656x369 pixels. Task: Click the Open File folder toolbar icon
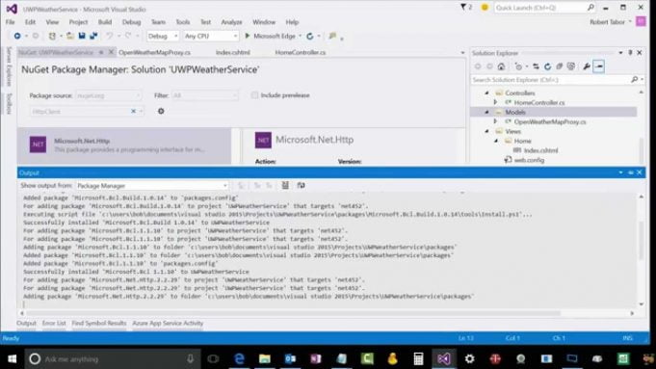click(x=70, y=36)
